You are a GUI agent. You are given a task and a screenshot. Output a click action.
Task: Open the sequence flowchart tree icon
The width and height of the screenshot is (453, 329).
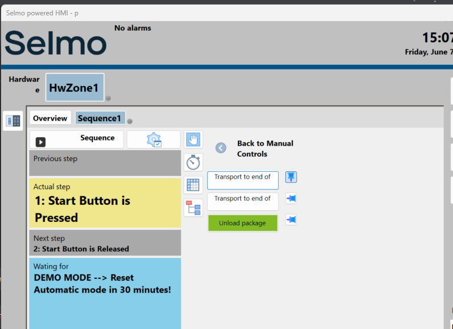[x=193, y=208]
